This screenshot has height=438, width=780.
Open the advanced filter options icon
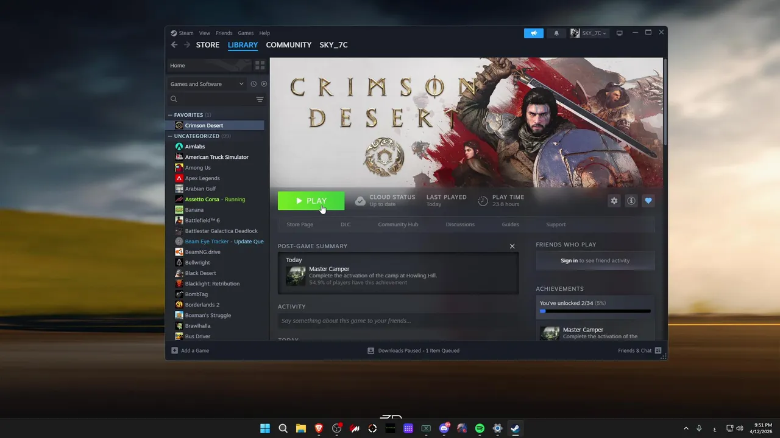click(260, 99)
